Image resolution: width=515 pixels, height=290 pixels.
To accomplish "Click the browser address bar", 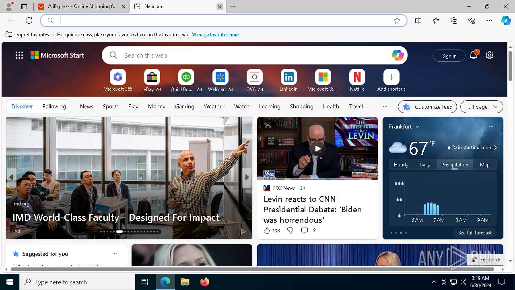I will [224, 21].
